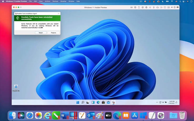
Task: Open Paint app from the Dock
Action: coord(100,115)
